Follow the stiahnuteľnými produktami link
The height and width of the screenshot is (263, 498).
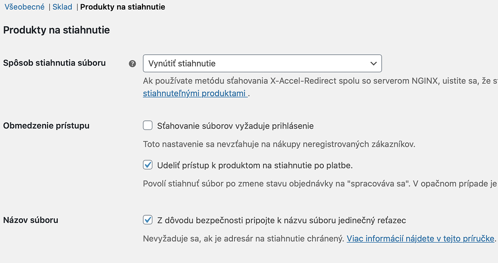pos(195,93)
